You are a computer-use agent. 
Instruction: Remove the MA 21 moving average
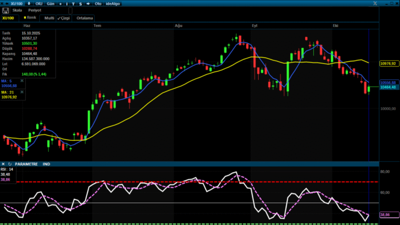click(22, 92)
